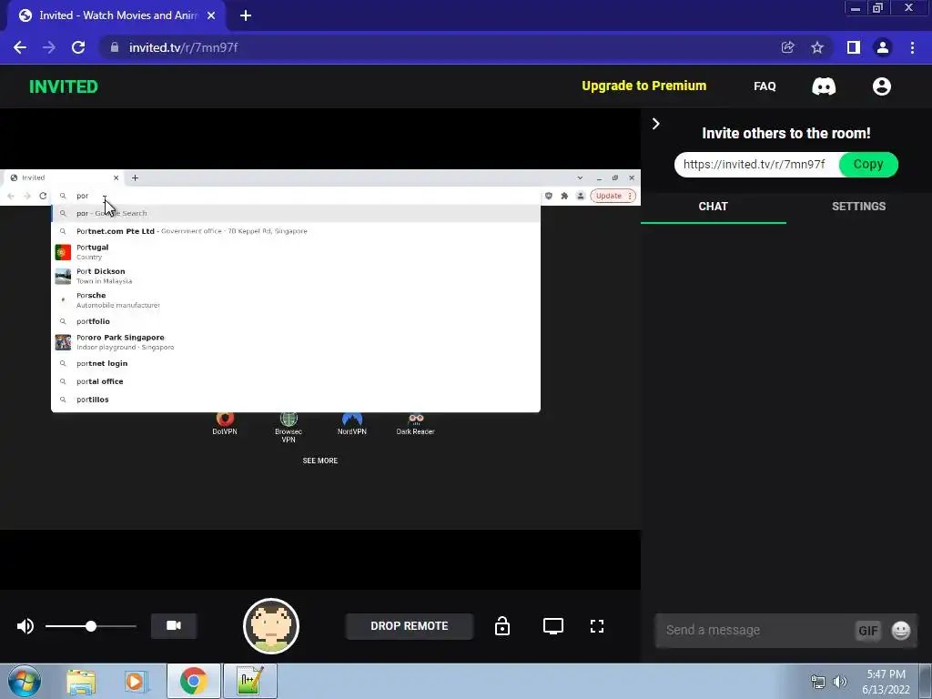Choose the portillos suggestion
The width and height of the screenshot is (932, 699).
(296, 400)
